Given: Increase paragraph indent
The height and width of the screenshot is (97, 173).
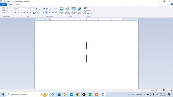Looking at the screenshot, I should point(47,9).
